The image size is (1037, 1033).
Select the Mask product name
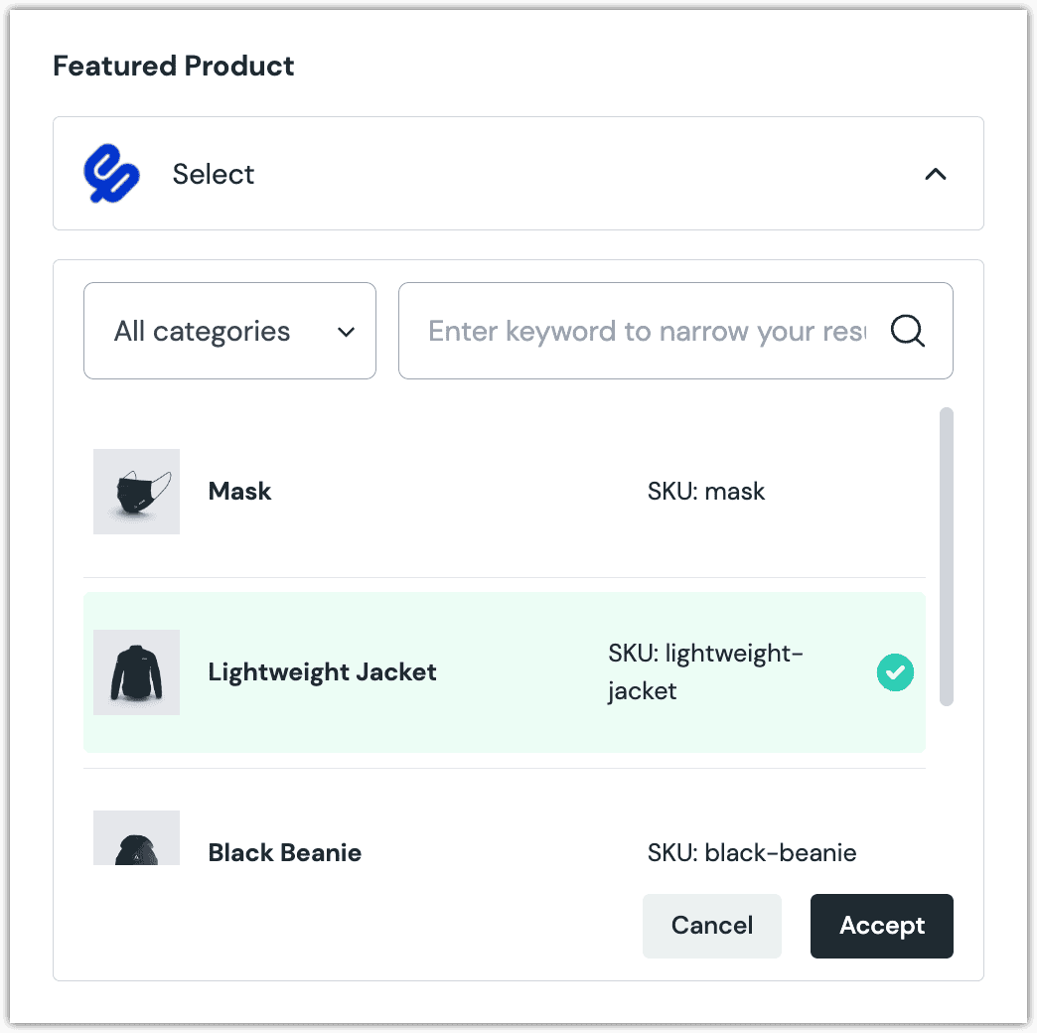pos(239,492)
